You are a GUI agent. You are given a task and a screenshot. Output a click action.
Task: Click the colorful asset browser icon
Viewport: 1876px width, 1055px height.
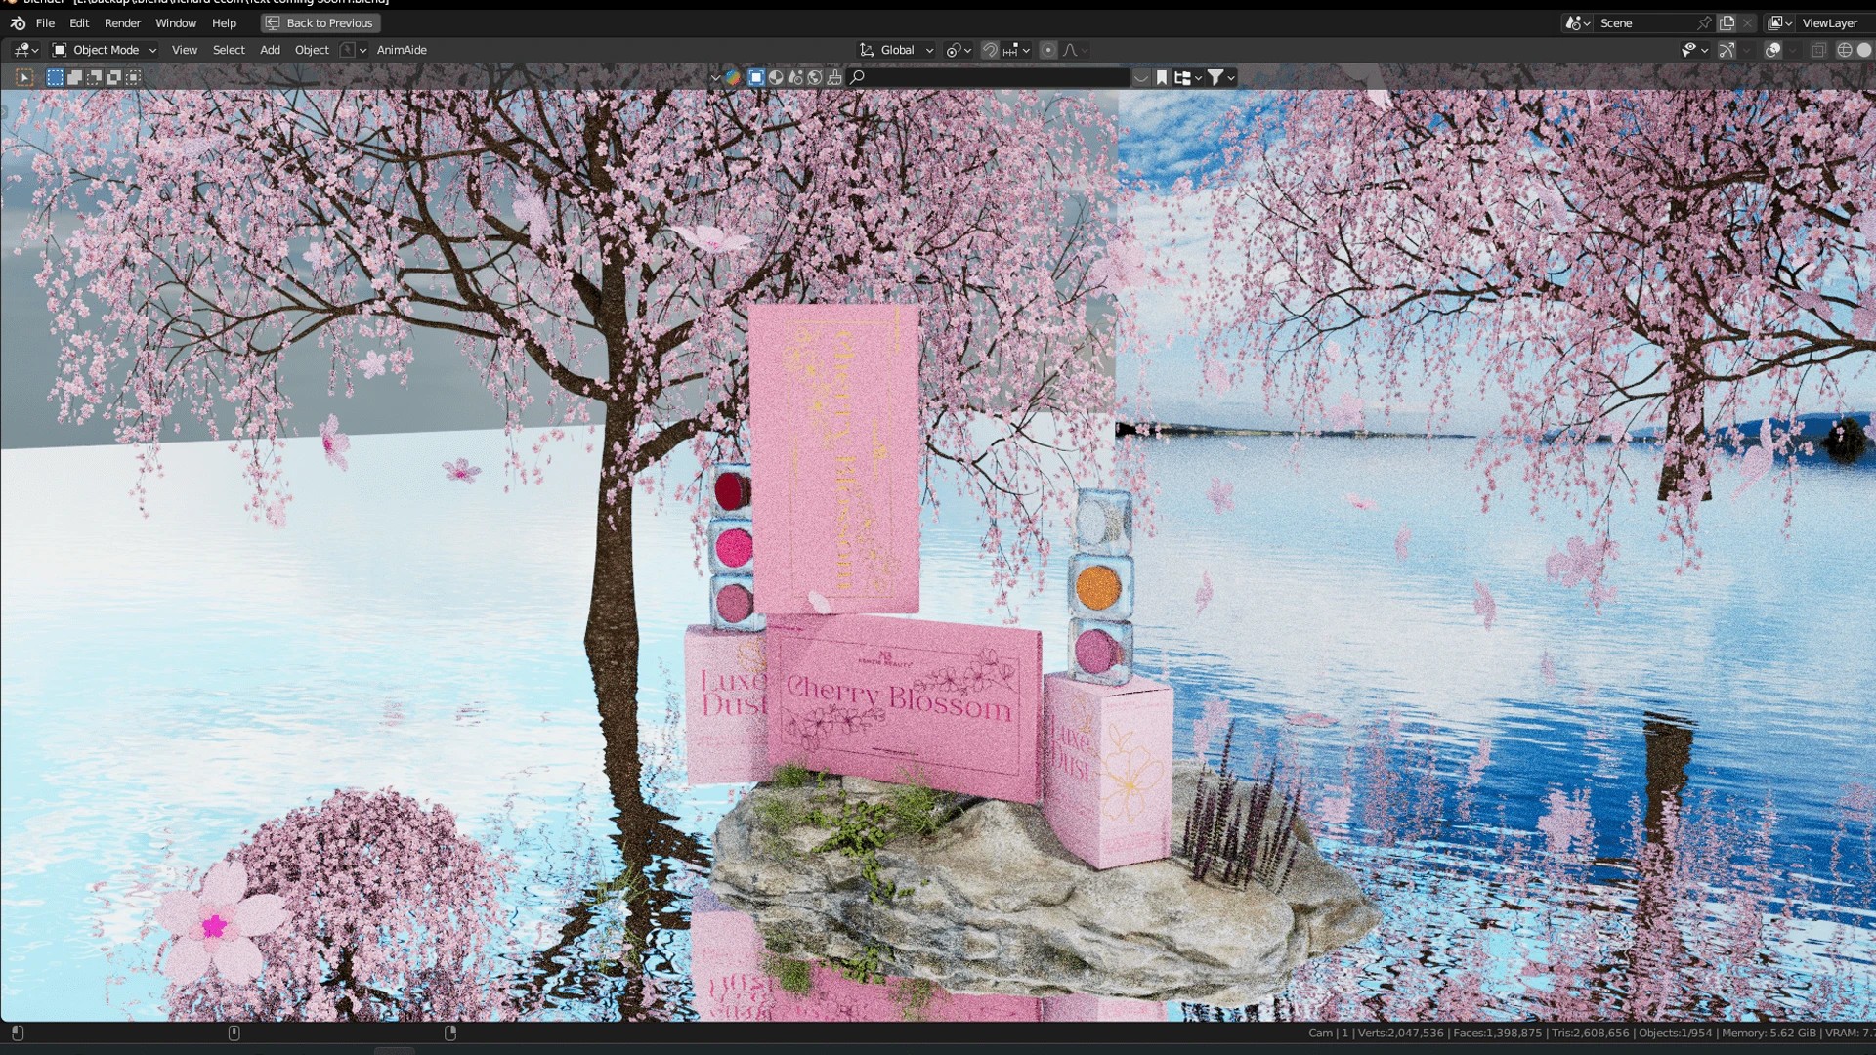(x=733, y=77)
